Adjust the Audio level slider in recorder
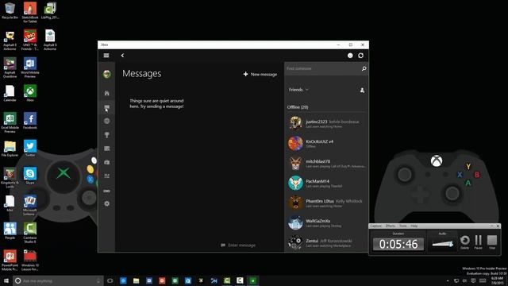Screen dimensions: 508x286 [x=443, y=244]
